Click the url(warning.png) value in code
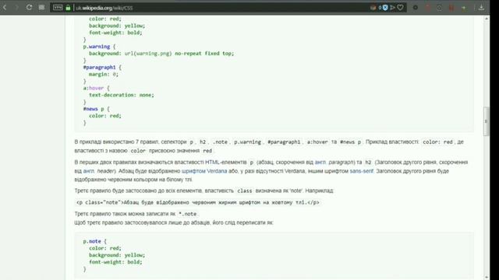The image size is (499, 280). coord(148,54)
